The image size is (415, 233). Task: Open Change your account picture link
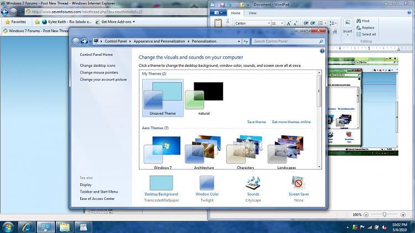(x=103, y=80)
